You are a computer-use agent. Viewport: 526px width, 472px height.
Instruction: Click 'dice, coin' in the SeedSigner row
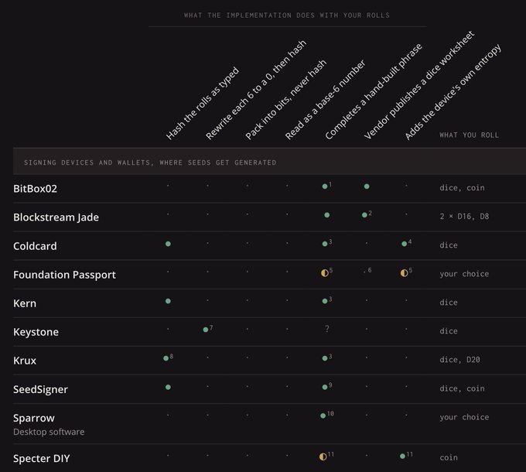click(x=462, y=388)
